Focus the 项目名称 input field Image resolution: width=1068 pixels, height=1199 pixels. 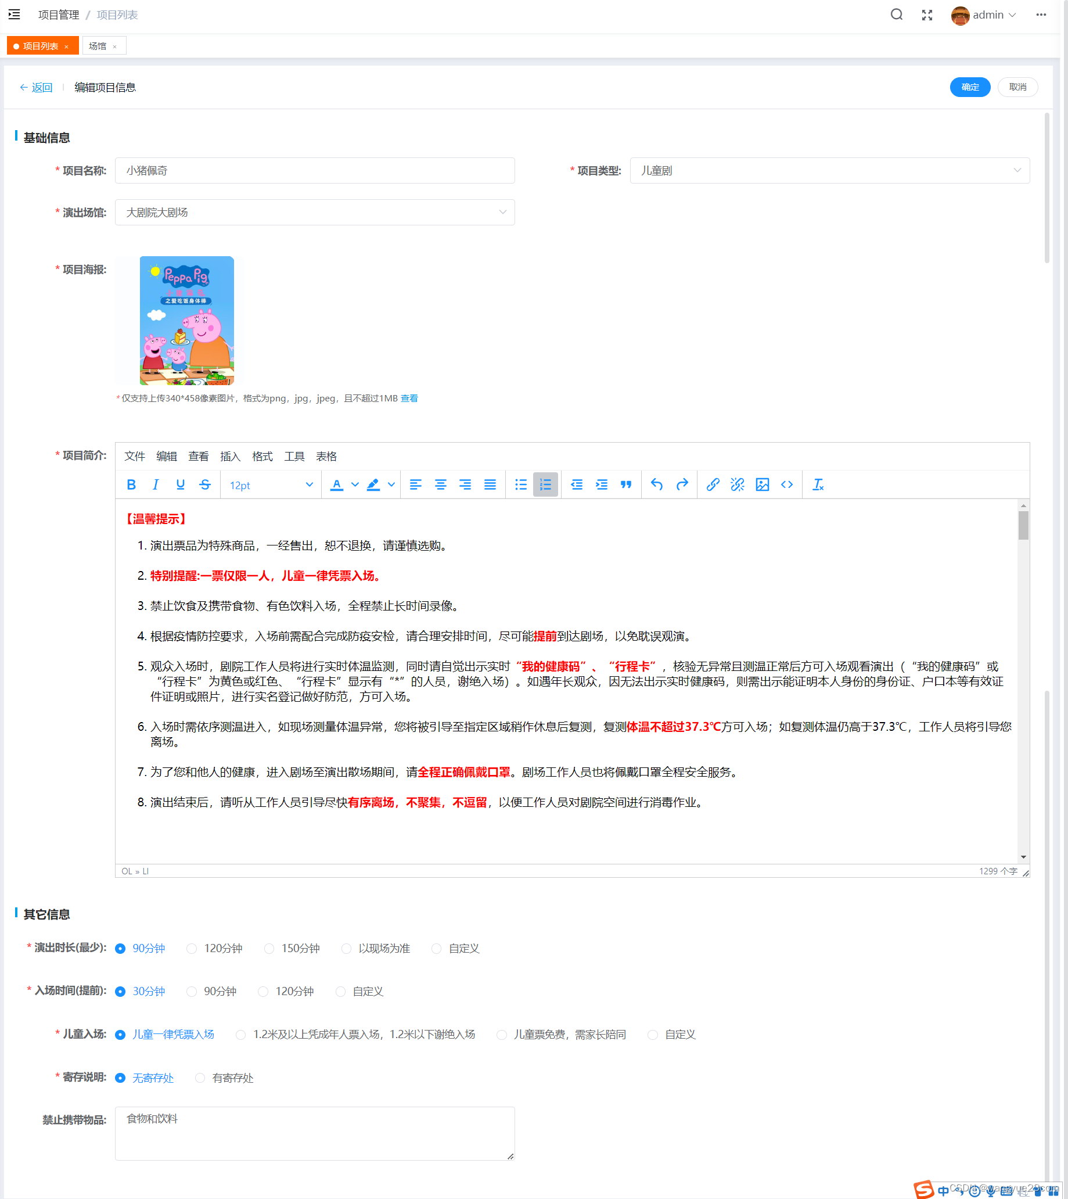315,171
